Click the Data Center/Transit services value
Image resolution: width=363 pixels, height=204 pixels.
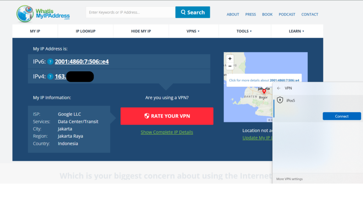point(78,122)
